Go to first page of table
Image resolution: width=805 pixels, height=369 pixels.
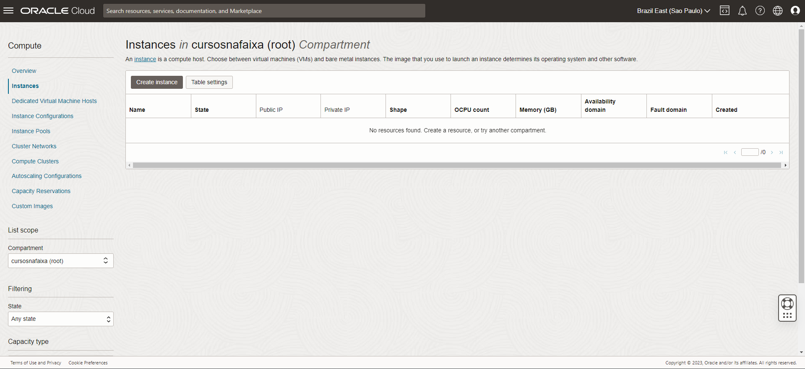coord(726,152)
